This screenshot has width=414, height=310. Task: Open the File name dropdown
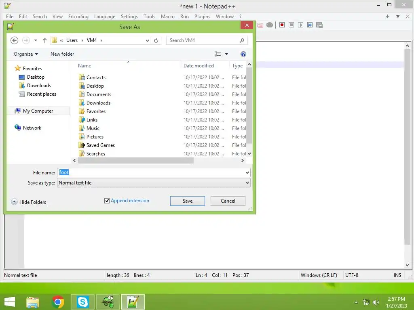[247, 173]
